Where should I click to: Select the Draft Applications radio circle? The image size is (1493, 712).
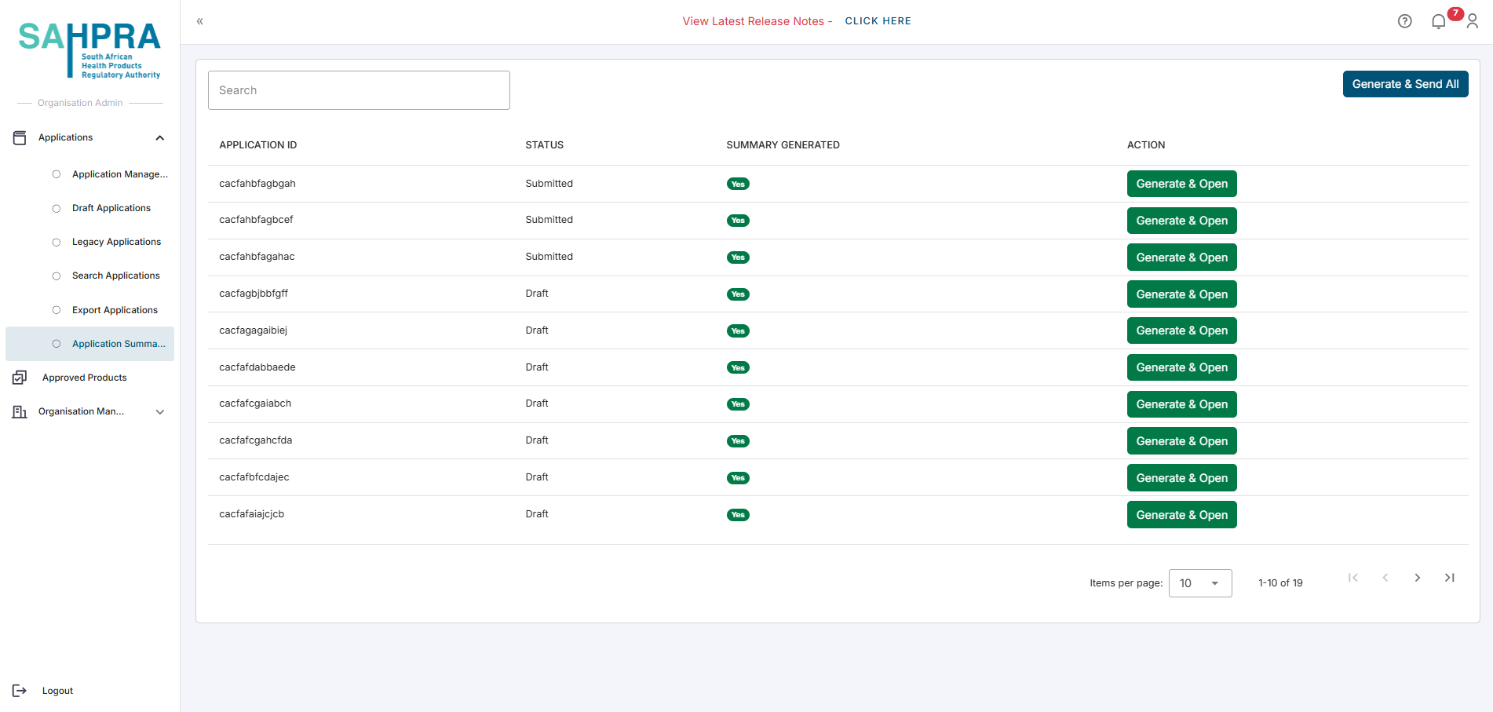(57, 208)
